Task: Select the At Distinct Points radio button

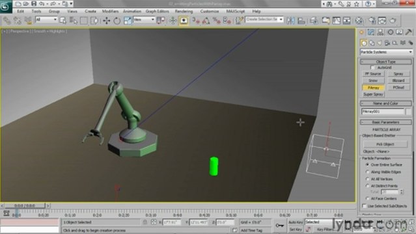Action: point(367,186)
